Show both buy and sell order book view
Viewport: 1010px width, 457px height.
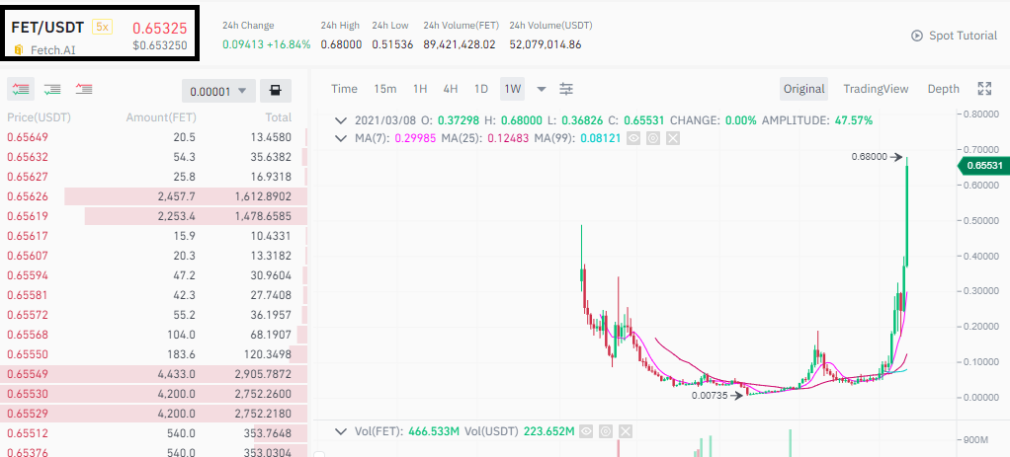coord(21,90)
